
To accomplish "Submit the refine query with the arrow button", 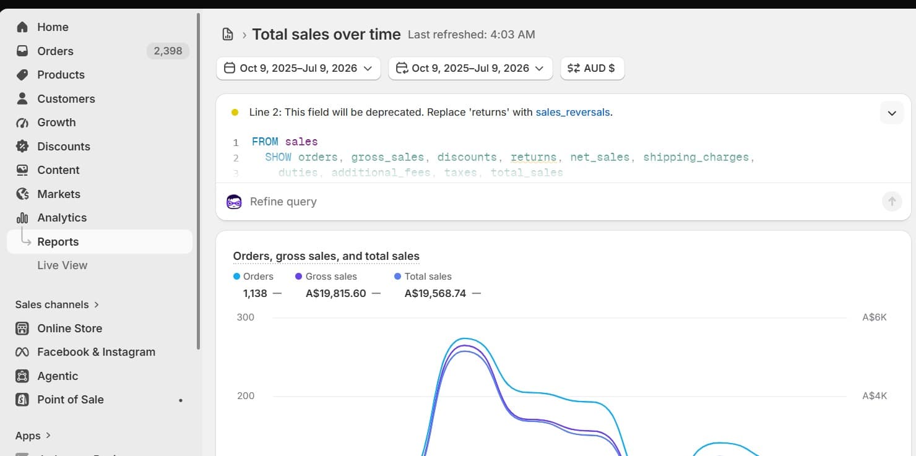I will point(892,201).
